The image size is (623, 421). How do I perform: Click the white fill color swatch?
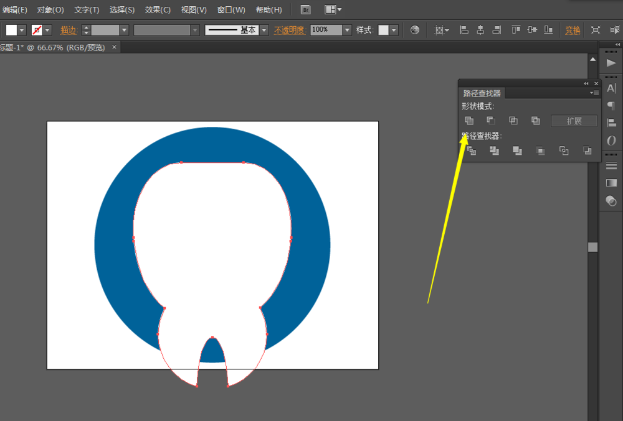click(11, 30)
